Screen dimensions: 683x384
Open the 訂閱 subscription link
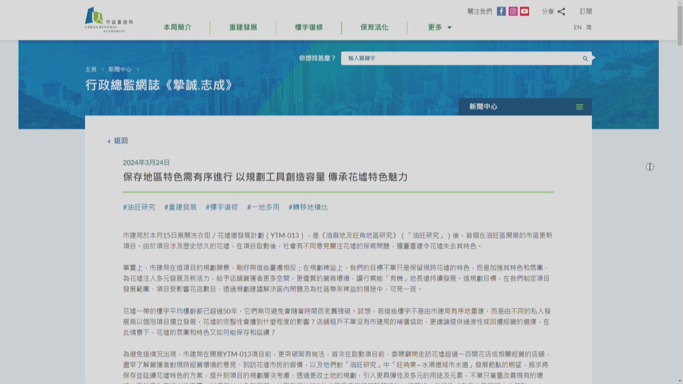(x=586, y=11)
